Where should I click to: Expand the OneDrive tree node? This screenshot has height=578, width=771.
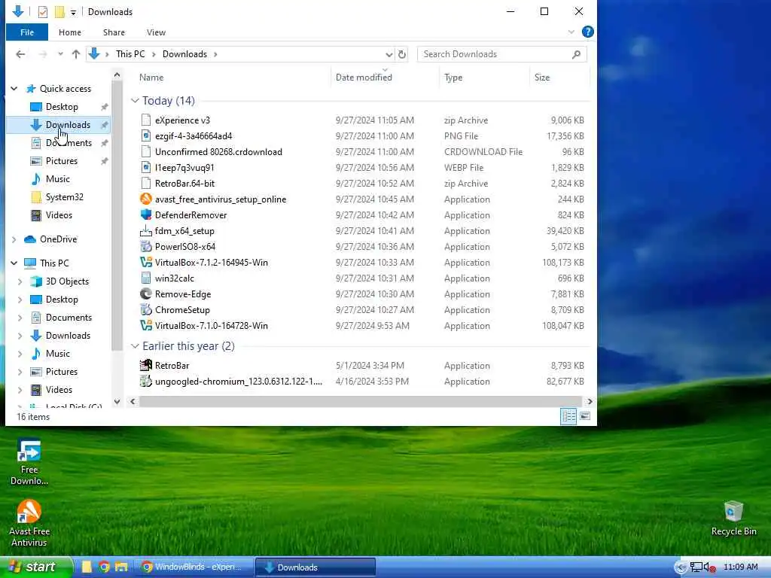point(14,239)
